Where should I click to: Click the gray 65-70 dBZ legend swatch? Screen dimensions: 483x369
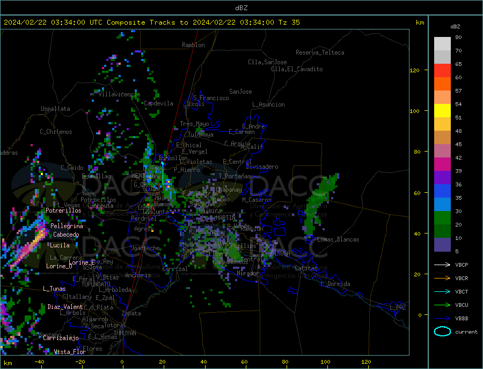tap(442, 57)
